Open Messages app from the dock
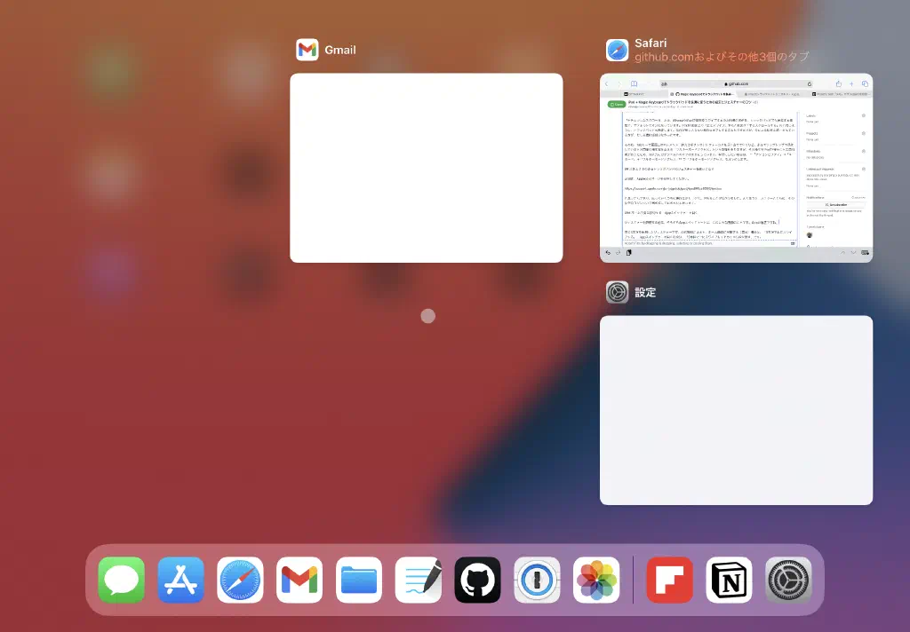This screenshot has width=910, height=632. [122, 580]
